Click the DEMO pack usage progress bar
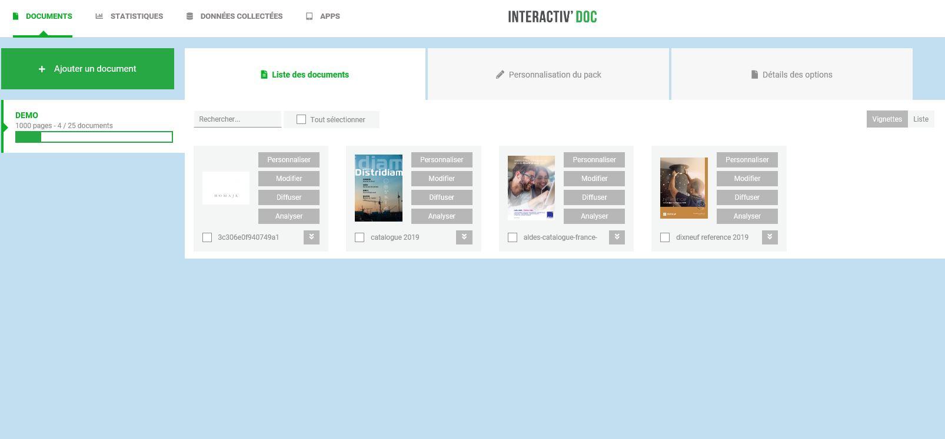This screenshot has height=439, width=945. pyautogui.click(x=94, y=137)
